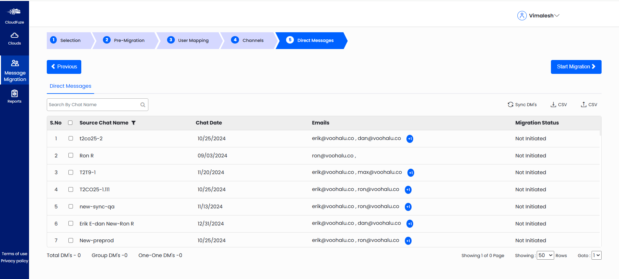The height and width of the screenshot is (279, 619).
Task: Click the search magnifier icon
Action: click(143, 105)
